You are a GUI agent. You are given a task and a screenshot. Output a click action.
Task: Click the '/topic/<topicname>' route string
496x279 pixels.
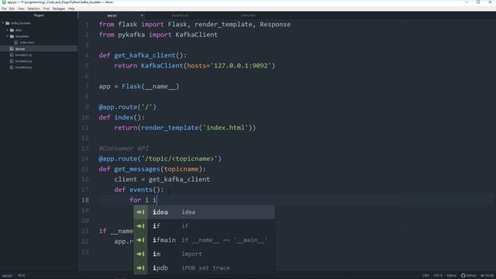pyautogui.click(x=179, y=159)
